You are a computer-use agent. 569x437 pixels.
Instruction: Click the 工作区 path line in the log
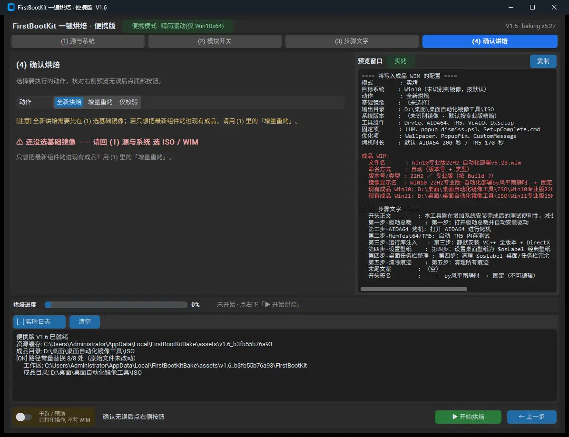coord(165,366)
